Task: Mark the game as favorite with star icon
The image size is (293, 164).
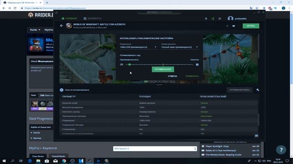Action: (227, 26)
